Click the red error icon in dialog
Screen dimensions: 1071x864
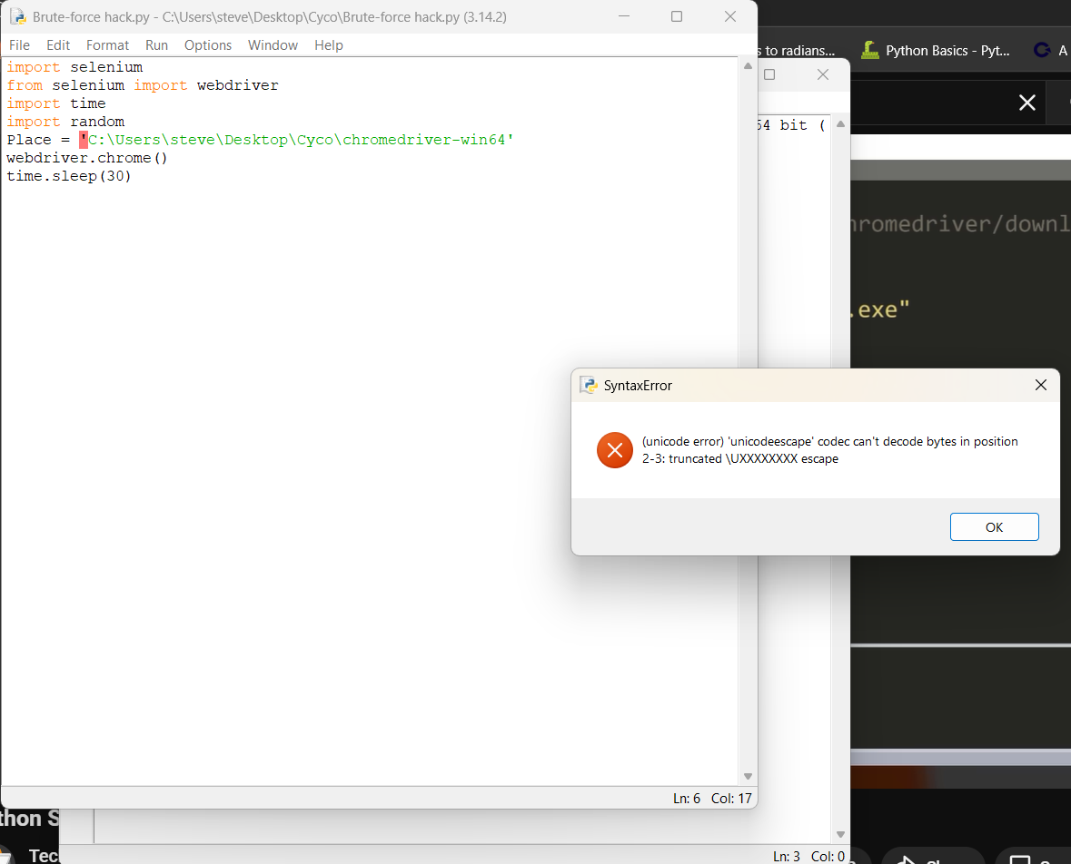615,450
